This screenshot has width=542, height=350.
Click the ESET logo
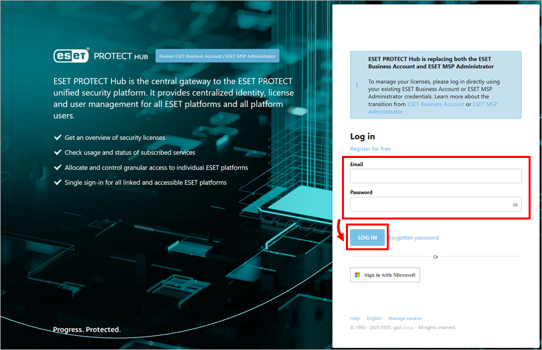point(71,56)
